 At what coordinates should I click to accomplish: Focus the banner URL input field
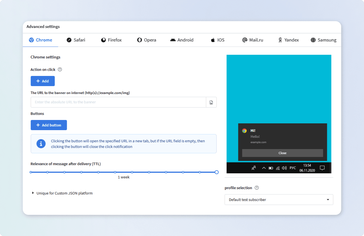118,102
